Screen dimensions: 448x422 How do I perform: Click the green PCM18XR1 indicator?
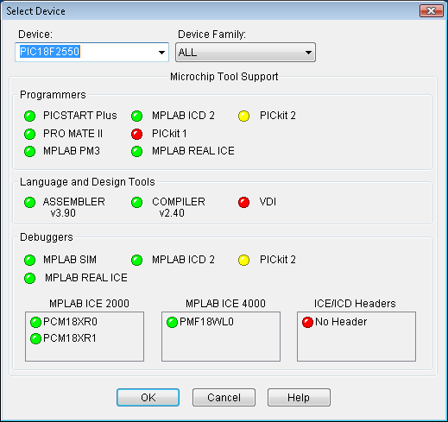pos(35,338)
